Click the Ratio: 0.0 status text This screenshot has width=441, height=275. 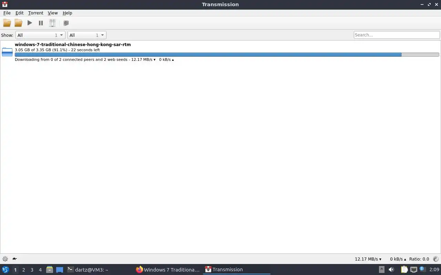[x=419, y=259]
